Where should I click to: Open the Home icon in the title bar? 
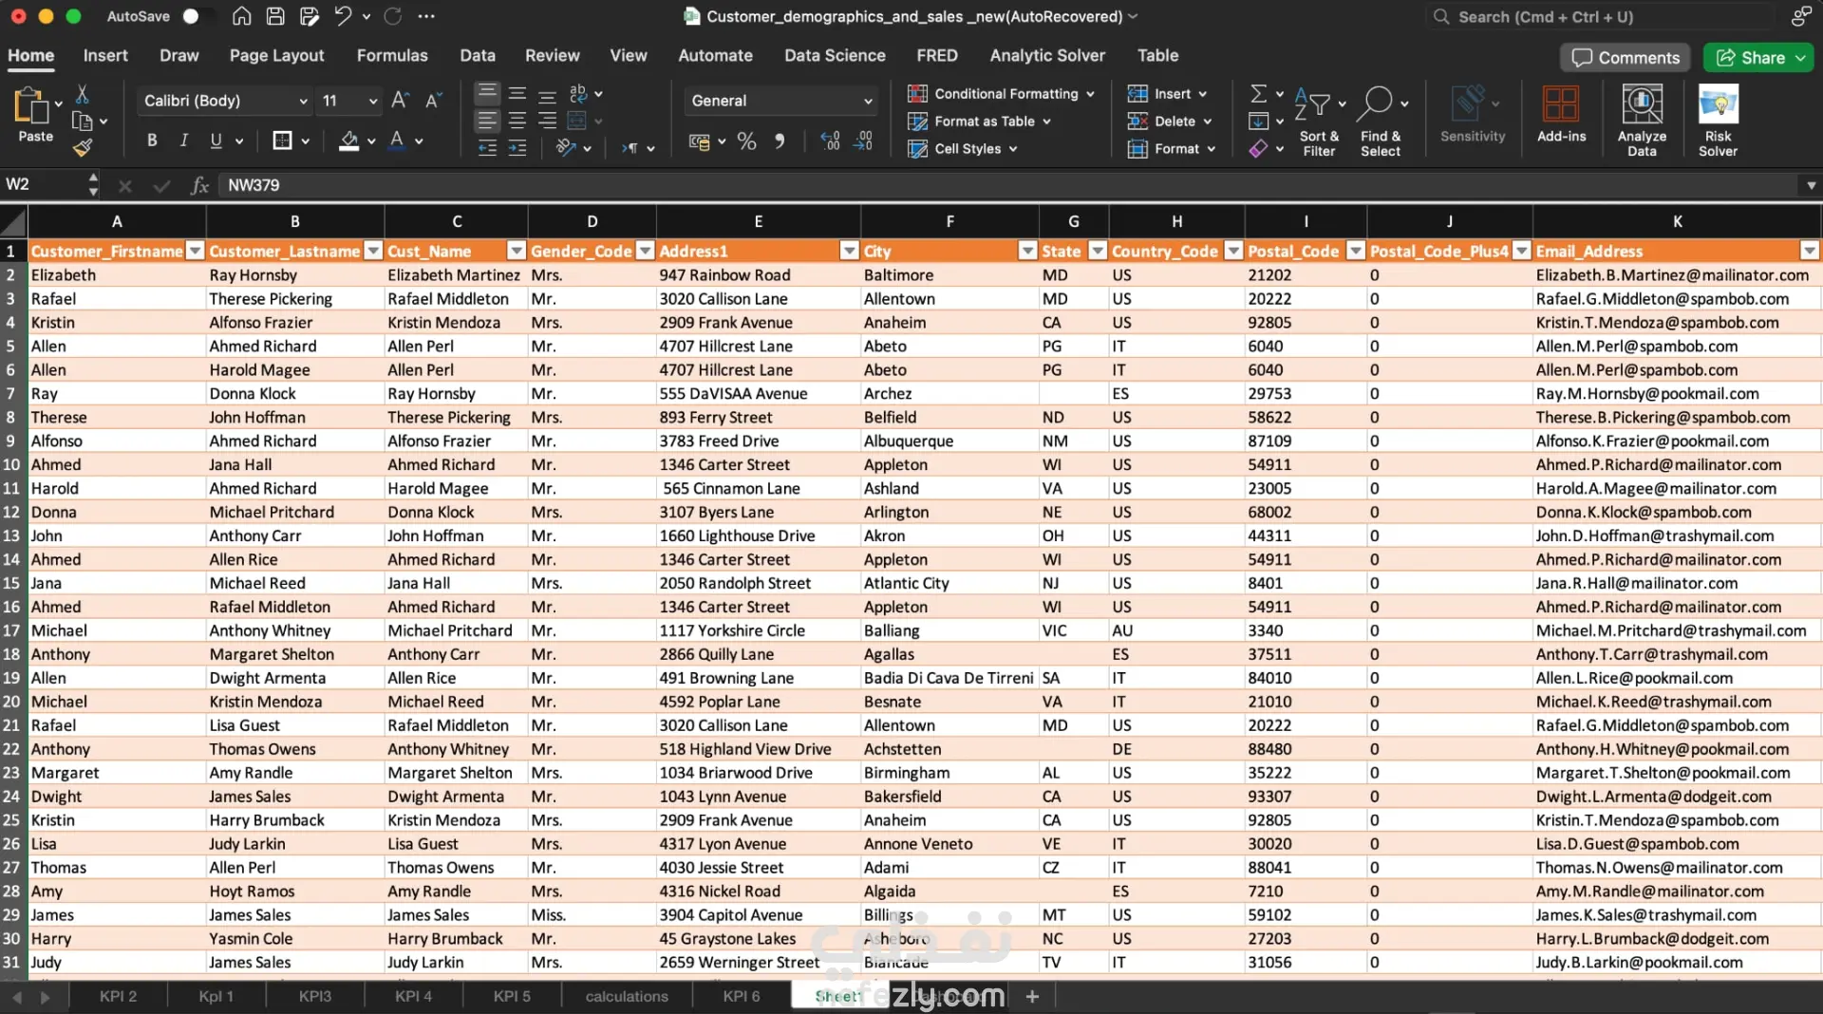(x=242, y=16)
